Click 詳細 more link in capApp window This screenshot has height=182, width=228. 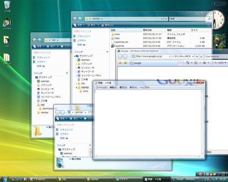(81, 45)
